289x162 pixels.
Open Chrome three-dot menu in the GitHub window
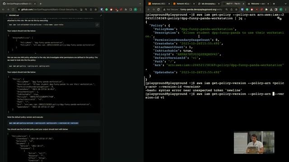pyautogui.click(x=140, y=9)
